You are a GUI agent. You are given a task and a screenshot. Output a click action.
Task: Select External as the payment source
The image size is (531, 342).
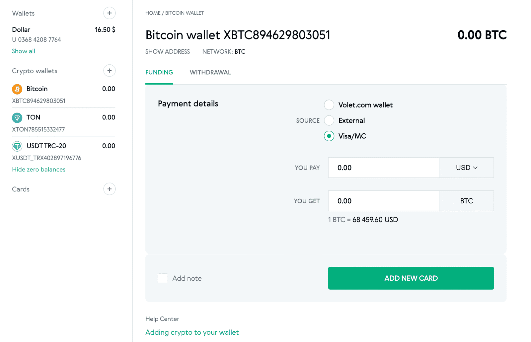pyautogui.click(x=329, y=120)
